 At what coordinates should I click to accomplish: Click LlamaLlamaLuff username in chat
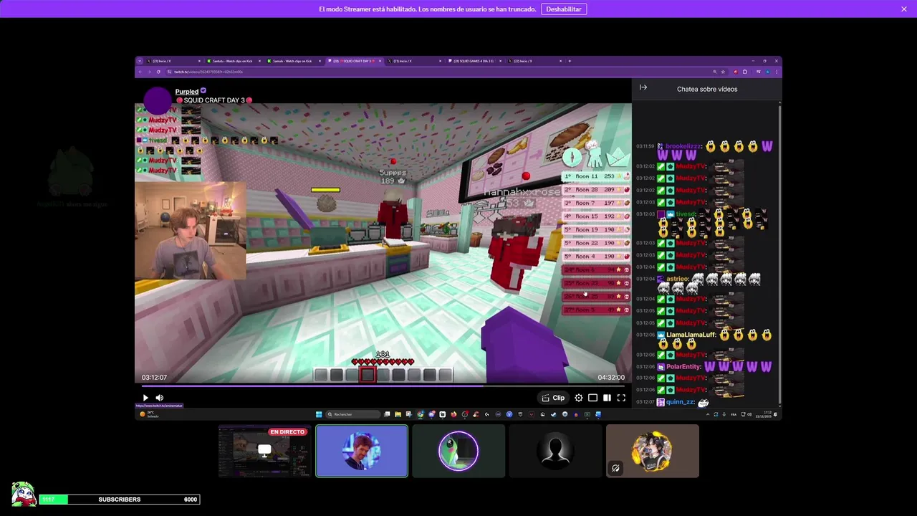tap(691, 335)
